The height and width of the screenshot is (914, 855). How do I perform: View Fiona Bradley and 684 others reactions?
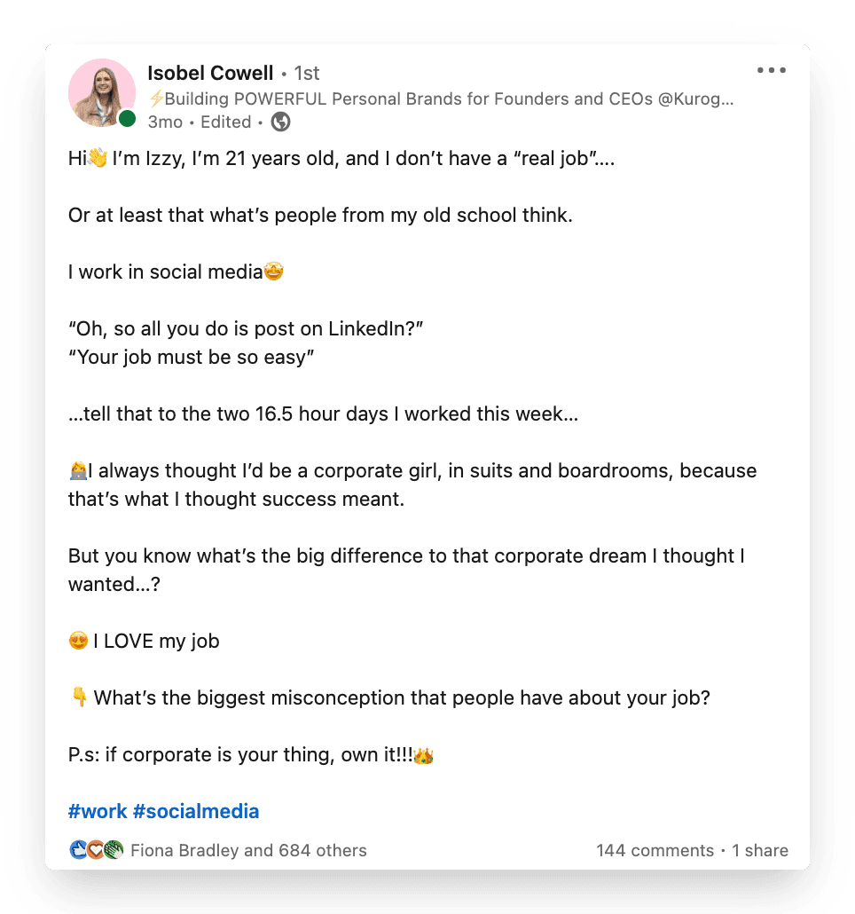click(x=248, y=850)
